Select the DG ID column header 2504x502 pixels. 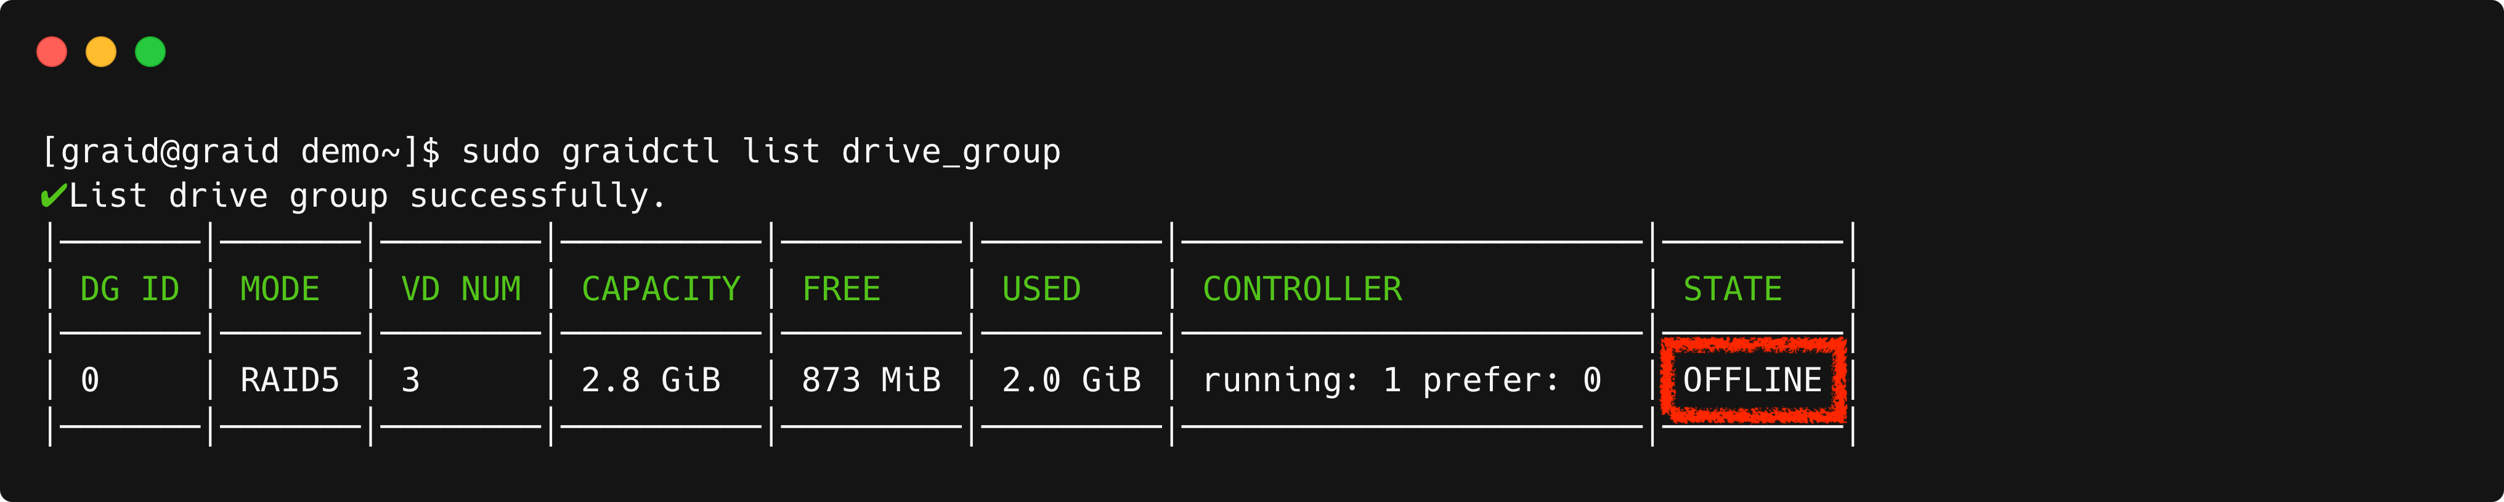[129, 289]
